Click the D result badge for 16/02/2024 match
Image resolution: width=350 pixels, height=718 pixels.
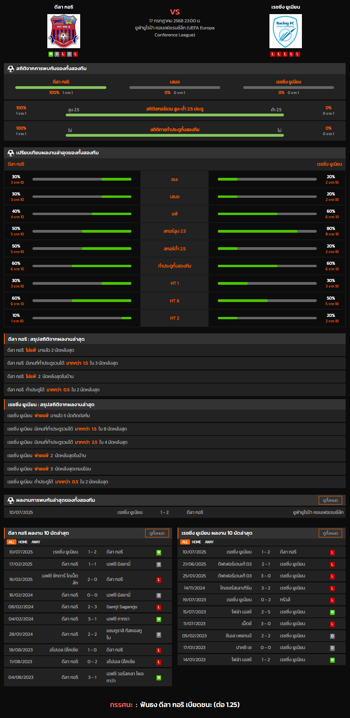pos(159,595)
